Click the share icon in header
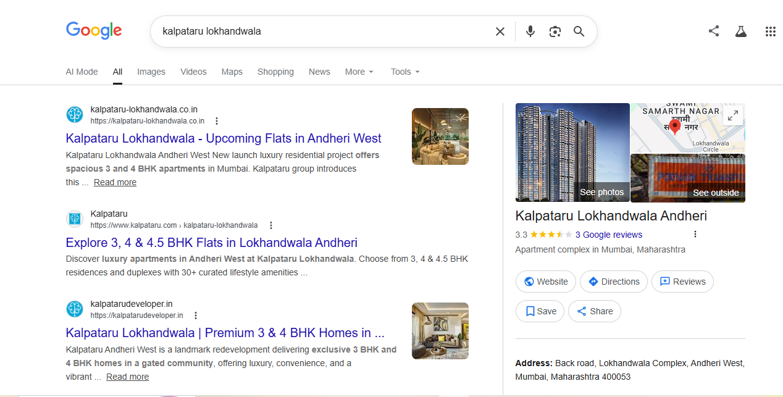 click(x=714, y=31)
